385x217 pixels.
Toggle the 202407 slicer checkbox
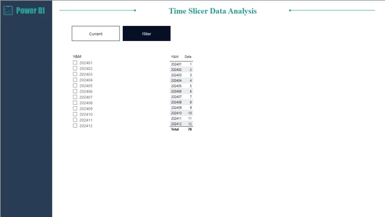[75, 97]
